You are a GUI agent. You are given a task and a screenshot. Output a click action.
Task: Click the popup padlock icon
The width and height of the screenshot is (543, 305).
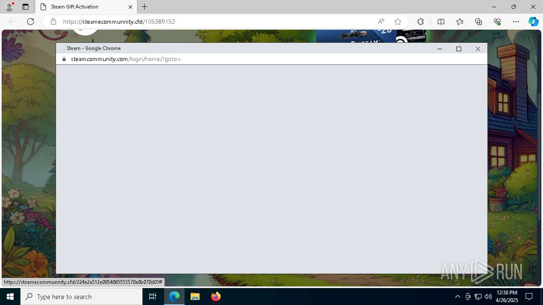64,59
